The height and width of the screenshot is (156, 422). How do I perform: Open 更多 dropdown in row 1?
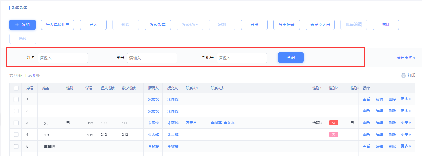click(x=406, y=99)
